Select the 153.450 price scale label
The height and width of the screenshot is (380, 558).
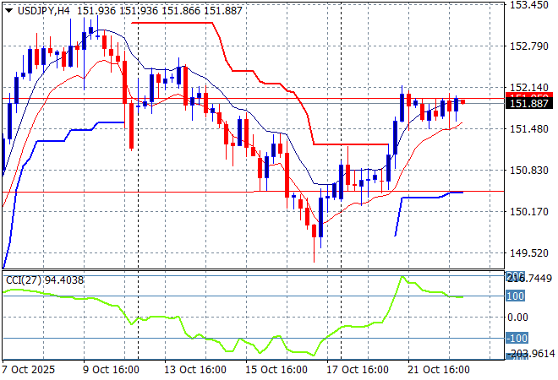529,5
